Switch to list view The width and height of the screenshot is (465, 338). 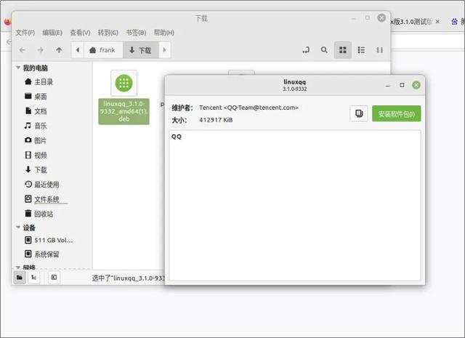[x=361, y=50]
